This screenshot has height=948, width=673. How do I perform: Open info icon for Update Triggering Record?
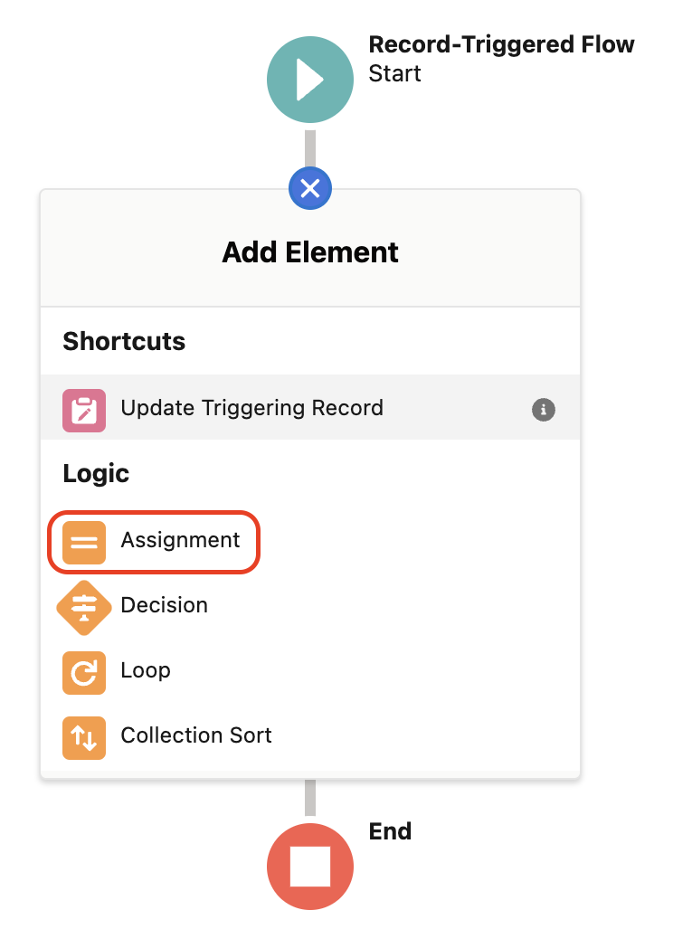click(x=543, y=409)
